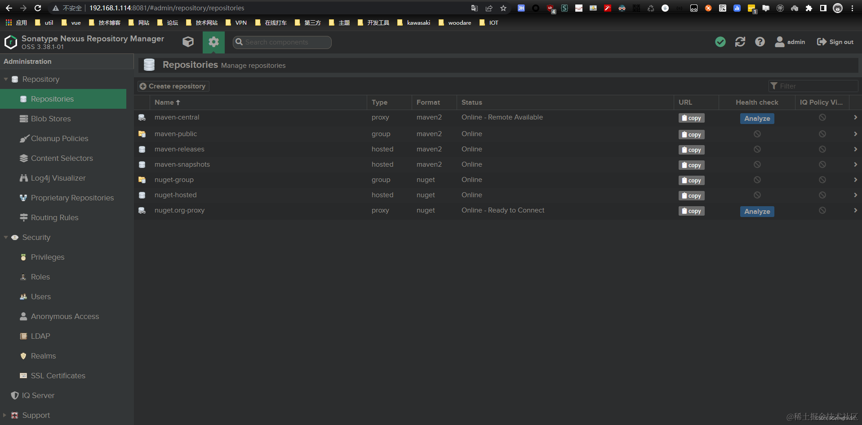Click Analyze for nuget.org-proxy
Screen dimensions: 862x425
pos(757,212)
